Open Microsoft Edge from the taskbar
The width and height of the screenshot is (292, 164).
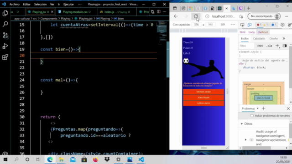(x=50, y=159)
